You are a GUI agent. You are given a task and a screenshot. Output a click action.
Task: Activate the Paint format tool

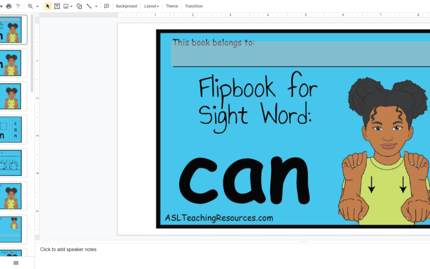click(x=18, y=6)
